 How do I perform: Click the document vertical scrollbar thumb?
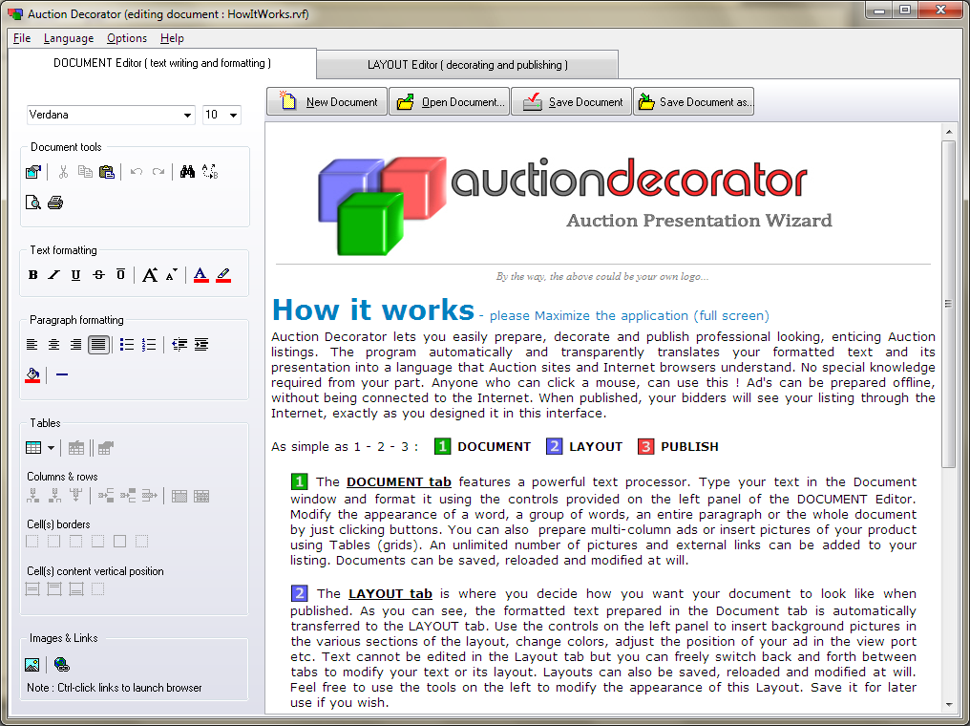(948, 303)
